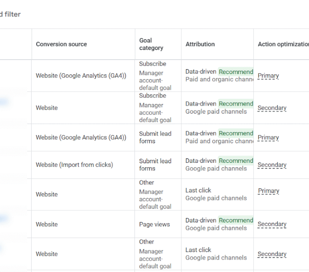309x272 pixels.
Task: Click Recommended badge in Import from clicks row
Action: (236, 161)
